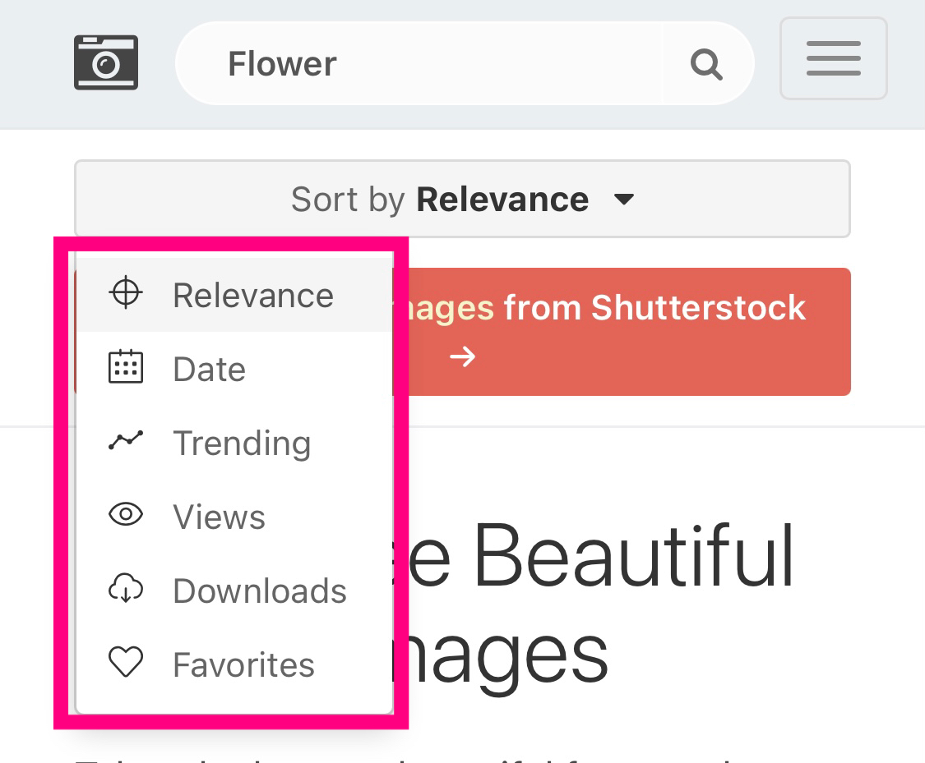The width and height of the screenshot is (925, 763).
Task: Open the Shutterstock images banner link
Action: coord(625,309)
